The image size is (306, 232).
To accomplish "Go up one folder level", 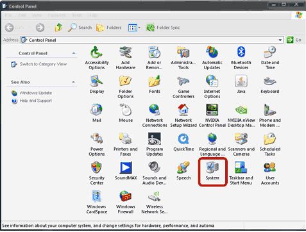I will pyautogui.click(x=58, y=28).
